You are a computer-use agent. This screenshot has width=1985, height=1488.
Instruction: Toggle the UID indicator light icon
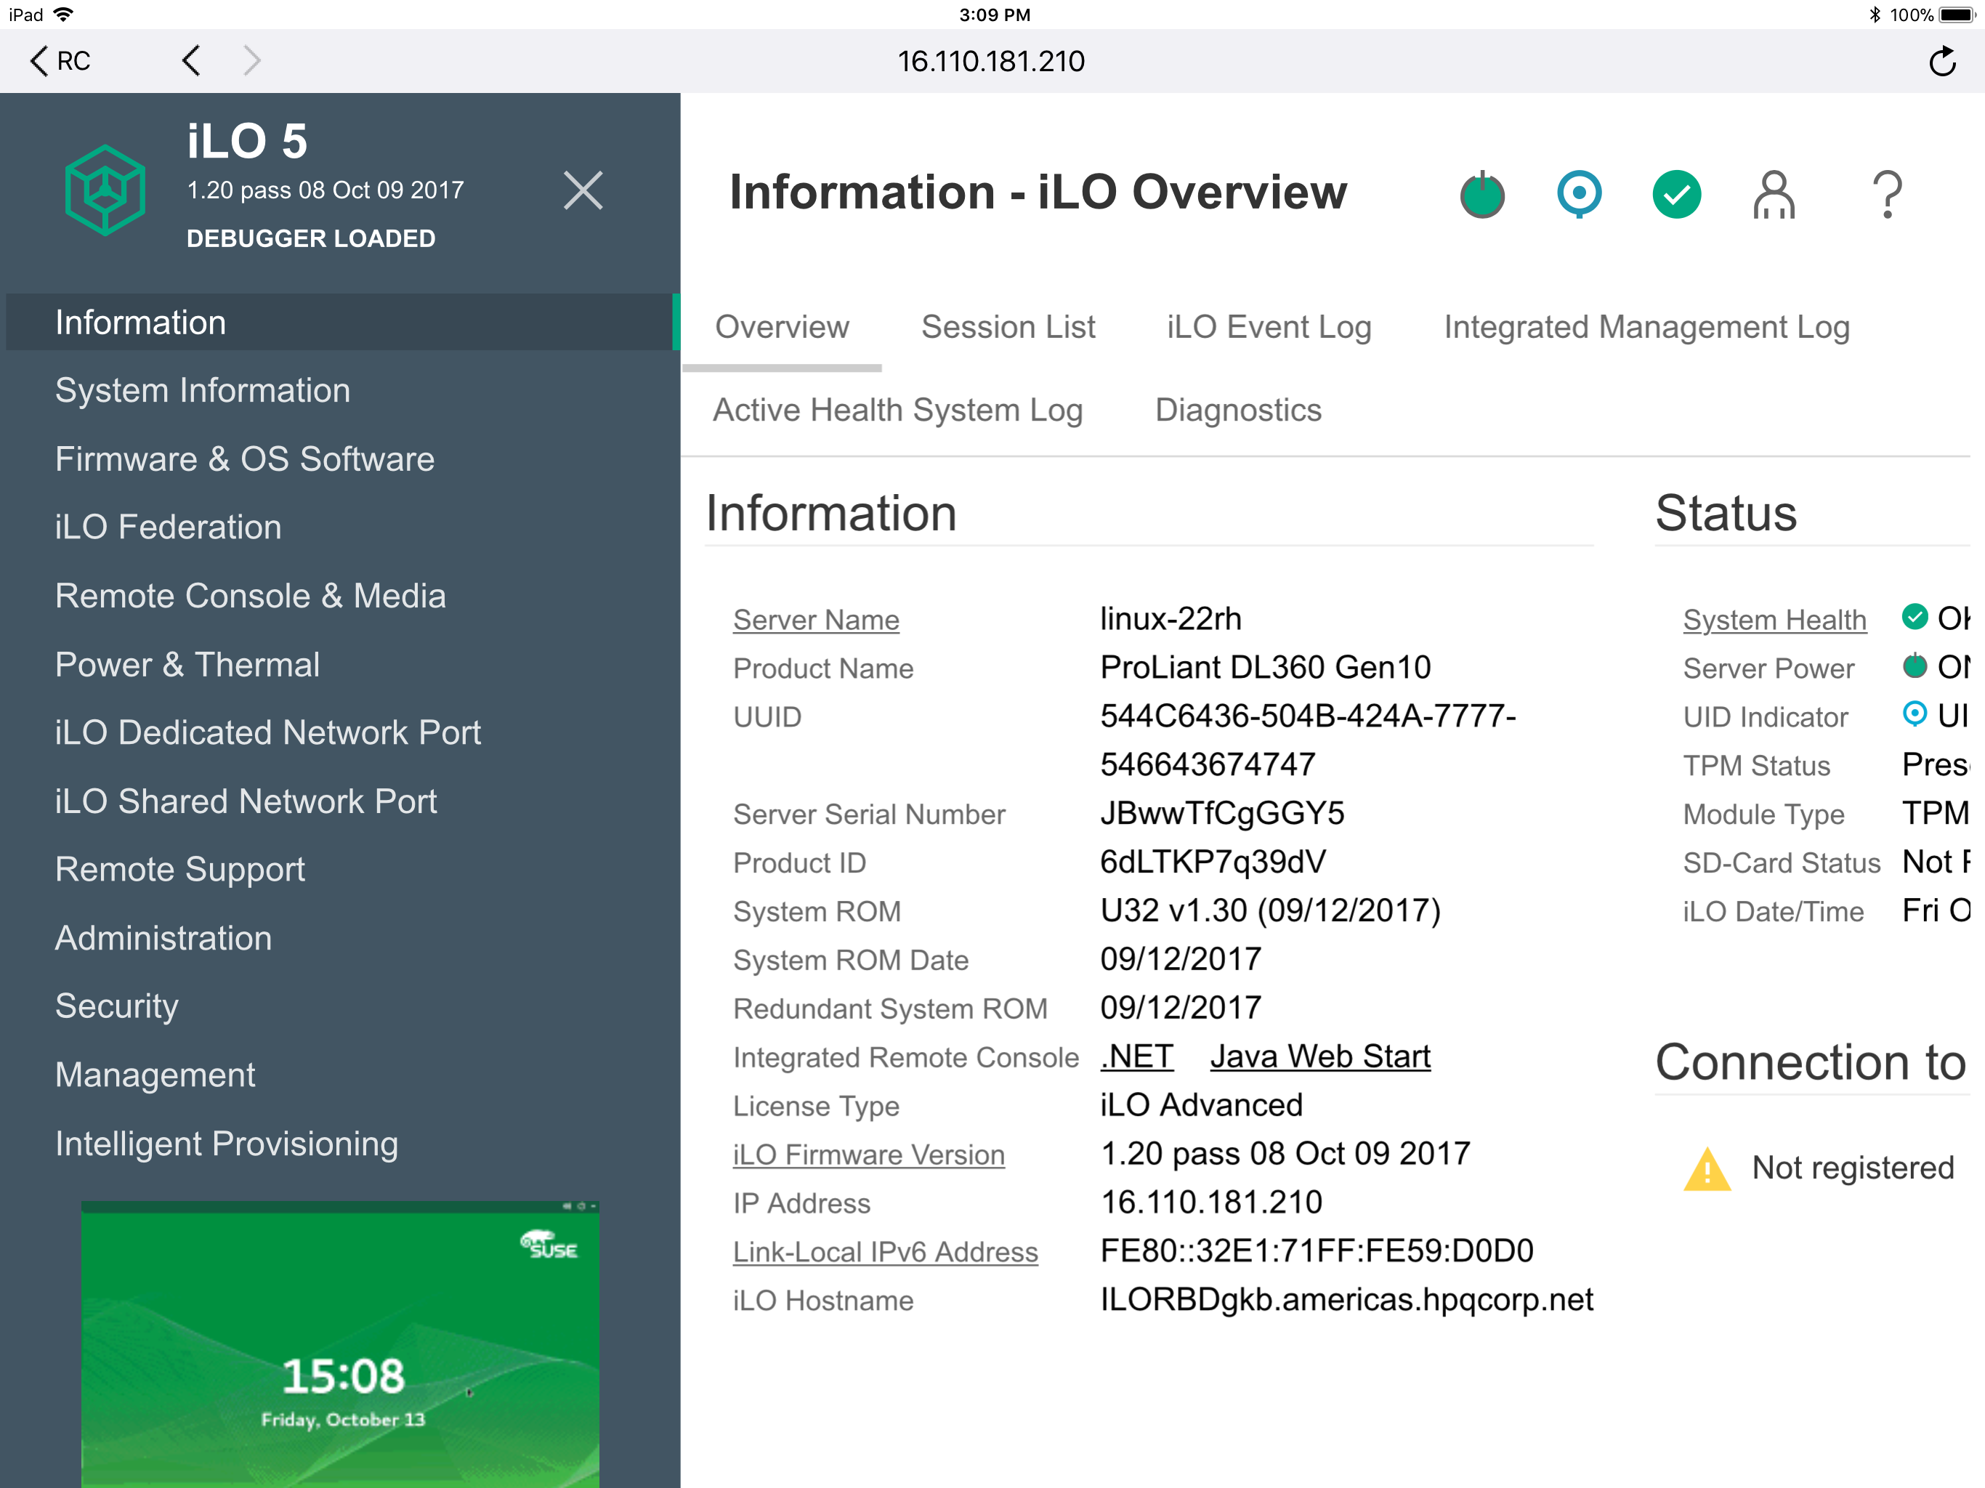coord(1580,193)
